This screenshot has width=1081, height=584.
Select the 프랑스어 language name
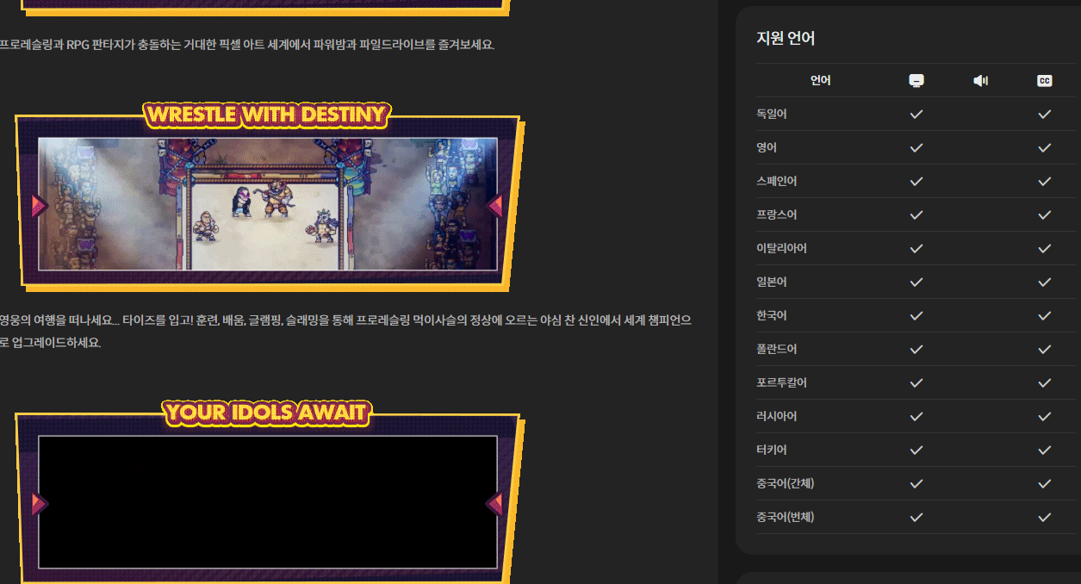click(x=777, y=214)
